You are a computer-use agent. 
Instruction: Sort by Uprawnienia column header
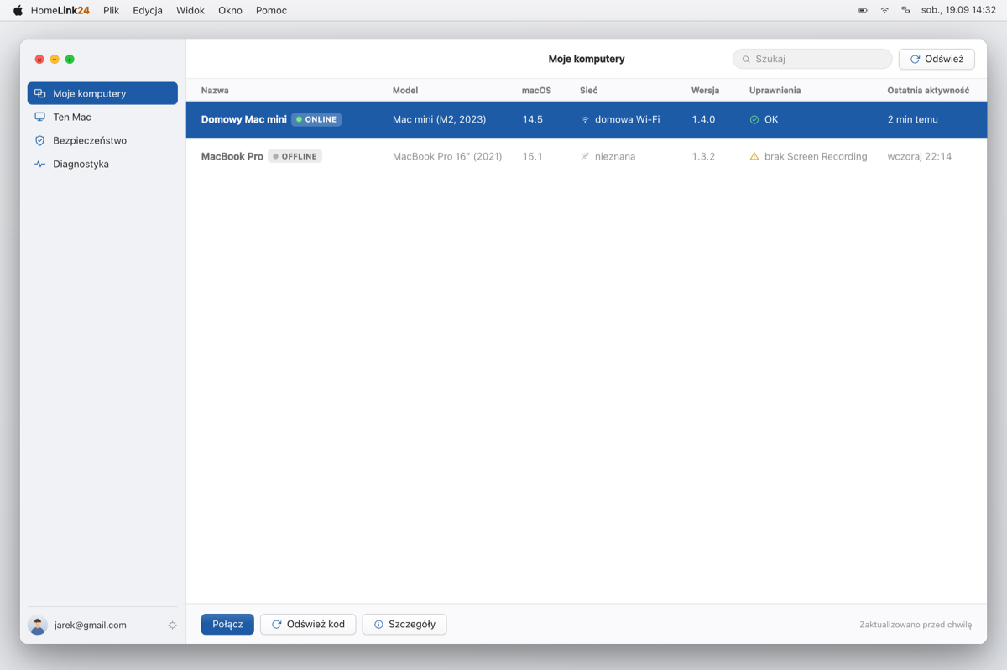pyautogui.click(x=775, y=90)
